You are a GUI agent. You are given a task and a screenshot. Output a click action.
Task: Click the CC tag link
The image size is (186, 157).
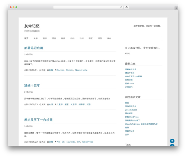tap(63, 142)
